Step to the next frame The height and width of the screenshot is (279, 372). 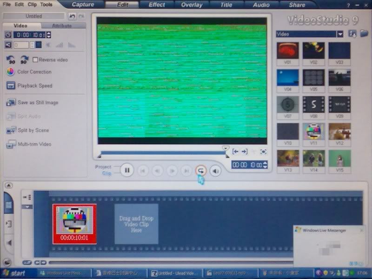pos(172,171)
